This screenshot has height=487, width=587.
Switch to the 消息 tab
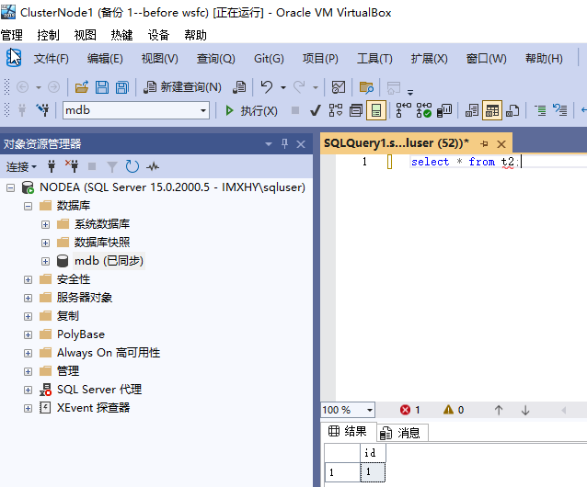click(x=401, y=433)
